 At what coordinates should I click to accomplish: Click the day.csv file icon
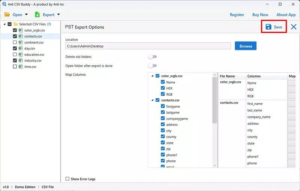21,48
